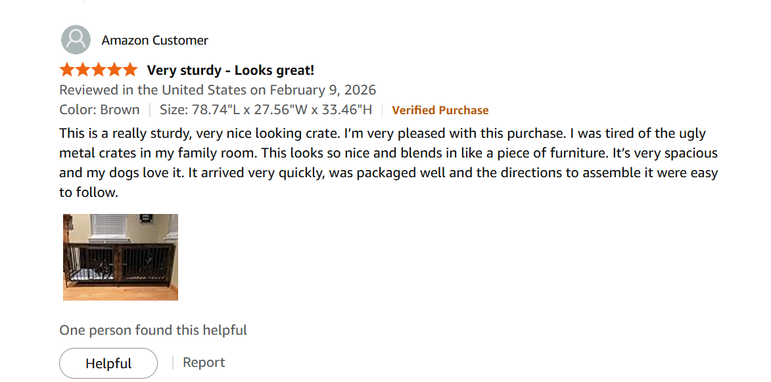Click the orange checkmark next to Verified Purchase
The image size is (771, 382).
(395, 110)
